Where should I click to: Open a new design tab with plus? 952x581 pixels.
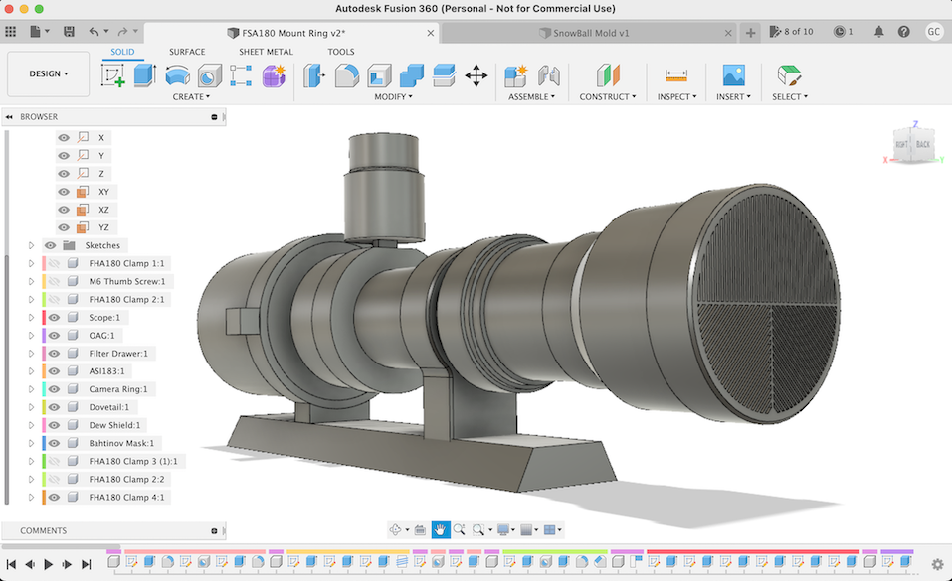tap(750, 33)
